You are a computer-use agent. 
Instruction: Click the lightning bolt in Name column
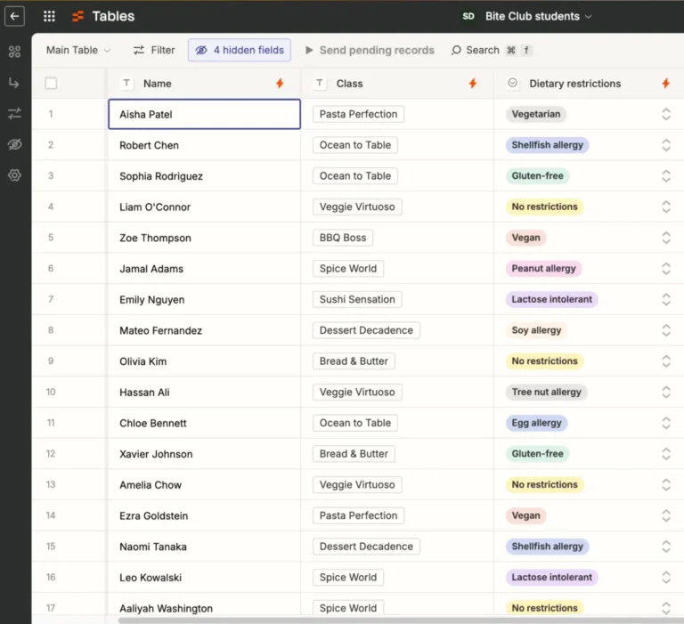pos(280,84)
